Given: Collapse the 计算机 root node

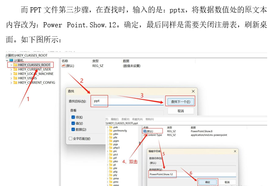Looking at the screenshot, I should tap(7, 61).
